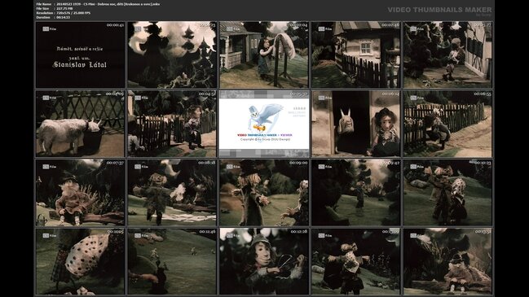Click the 00:08:18 timestamp label
Image resolution: width=529 pixels, height=297 pixels.
coord(207,163)
